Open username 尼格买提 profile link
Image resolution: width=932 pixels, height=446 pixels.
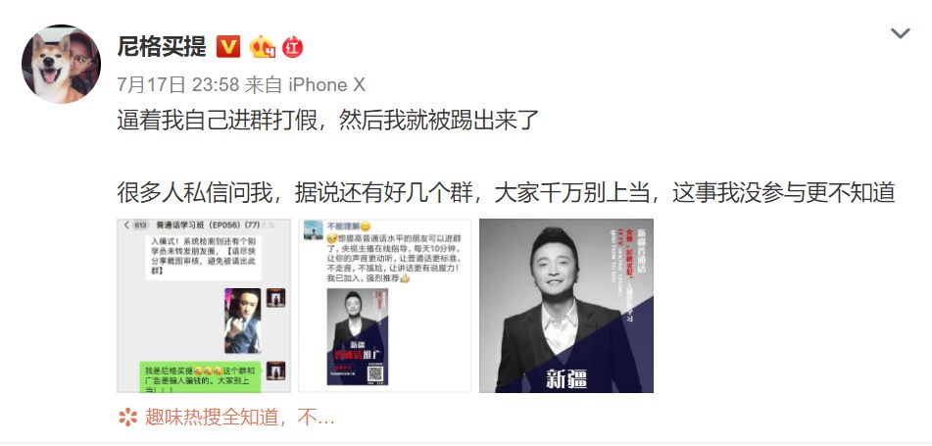coord(162,46)
